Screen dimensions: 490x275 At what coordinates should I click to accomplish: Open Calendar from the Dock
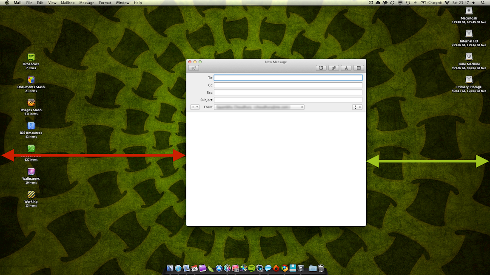194,268
